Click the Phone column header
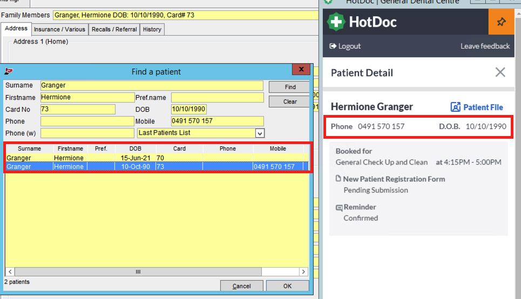Viewport: 521px width, 299px height. (228, 148)
